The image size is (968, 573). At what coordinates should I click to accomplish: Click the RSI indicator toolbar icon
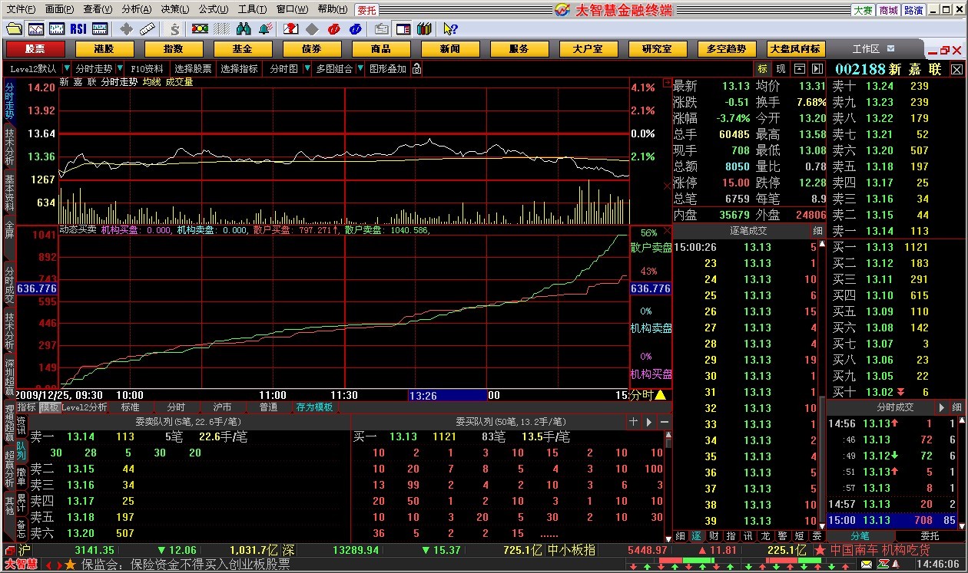pyautogui.click(x=78, y=28)
